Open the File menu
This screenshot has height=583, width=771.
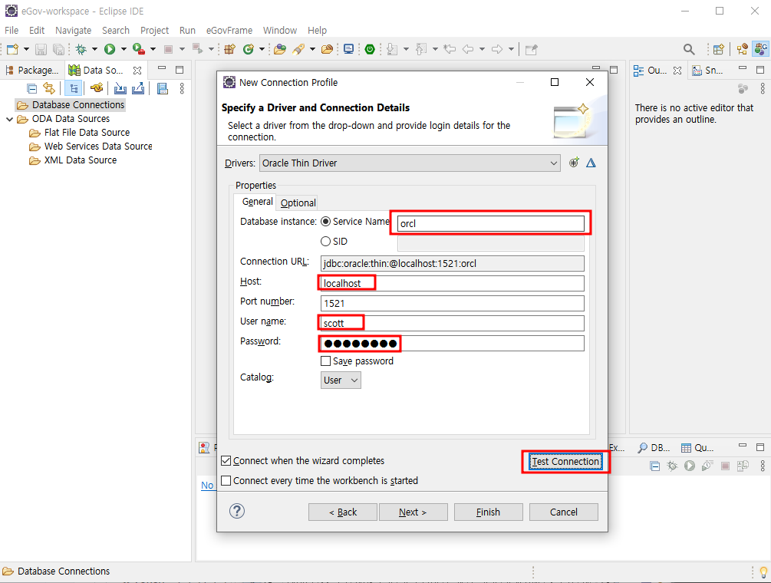pyautogui.click(x=12, y=30)
